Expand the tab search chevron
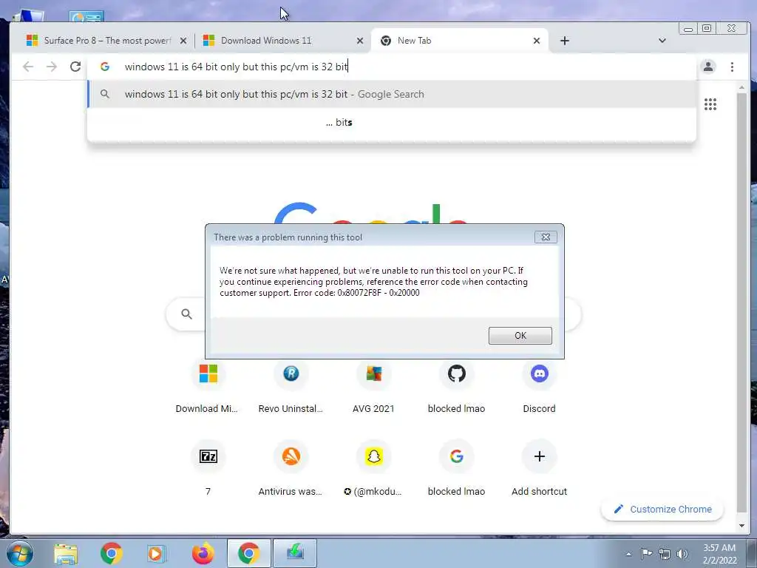This screenshot has width=757, height=568. 662,41
